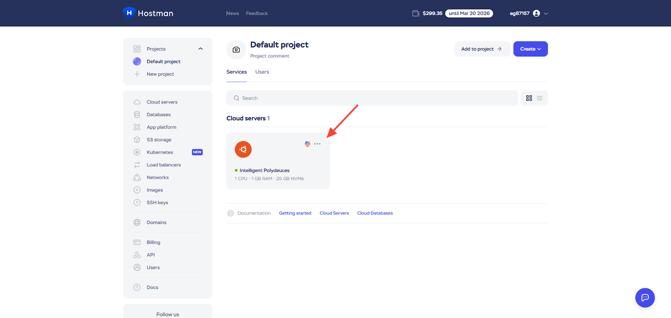
Task: Click the plus icon for New project
Action: (137, 74)
